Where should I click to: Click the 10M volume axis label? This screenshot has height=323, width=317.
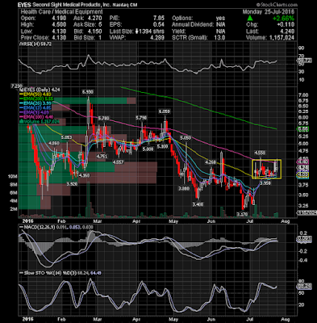pos(13,177)
